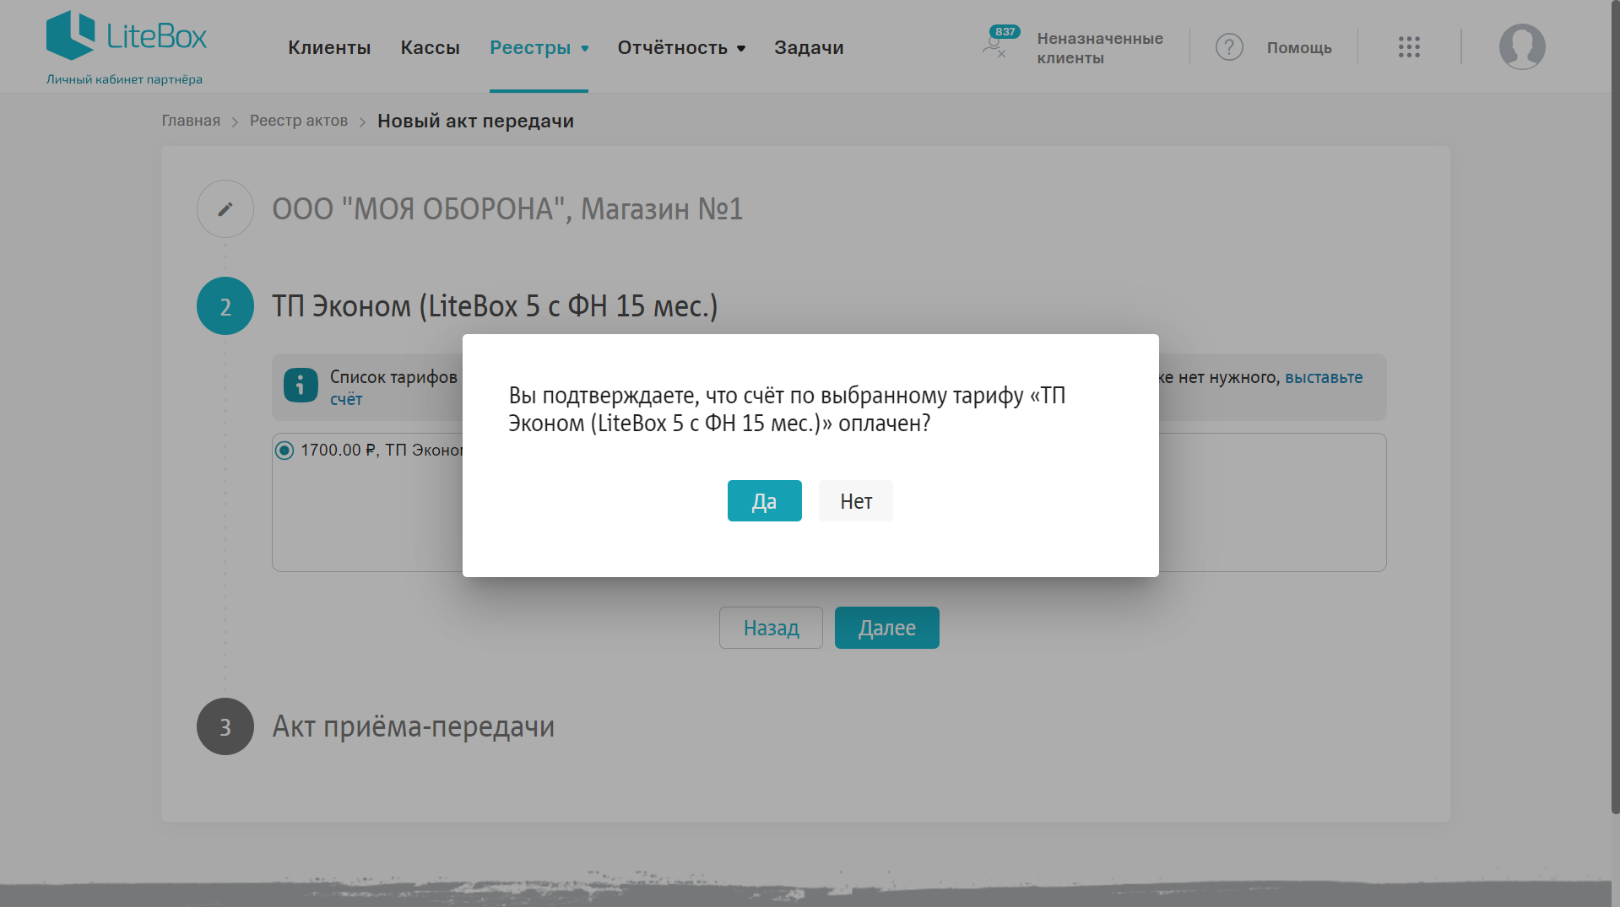This screenshot has height=907, width=1620.
Task: Click the Назад button
Action: (771, 628)
